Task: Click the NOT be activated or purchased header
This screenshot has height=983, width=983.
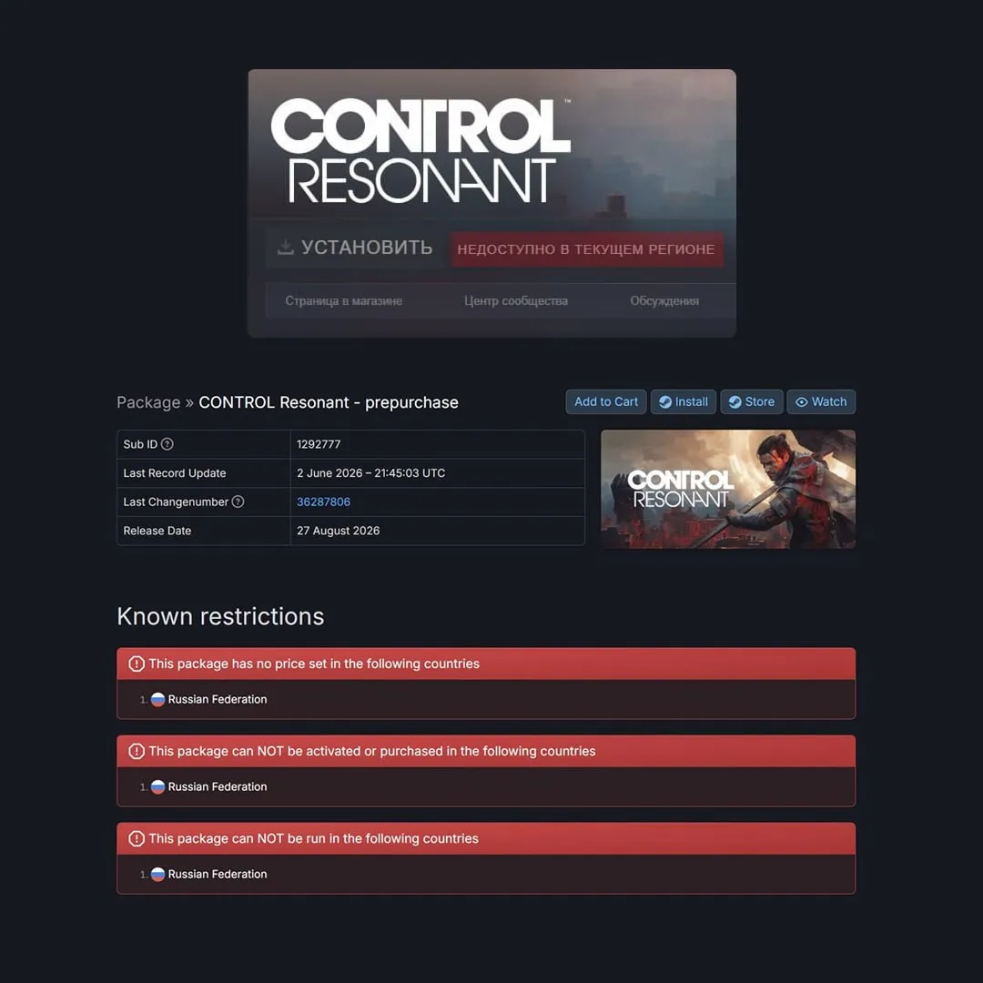Action: (x=486, y=751)
